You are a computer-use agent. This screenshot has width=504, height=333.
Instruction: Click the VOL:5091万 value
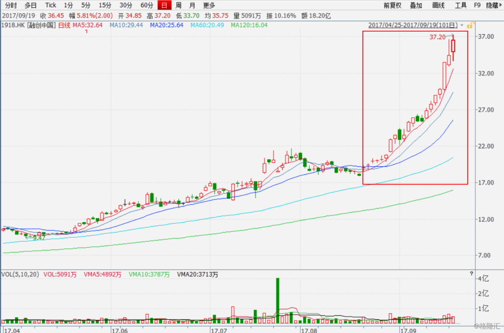[60, 275]
